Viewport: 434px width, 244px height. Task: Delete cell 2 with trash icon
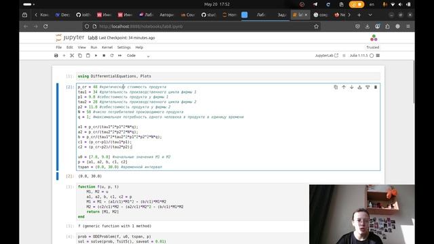coord(376,87)
